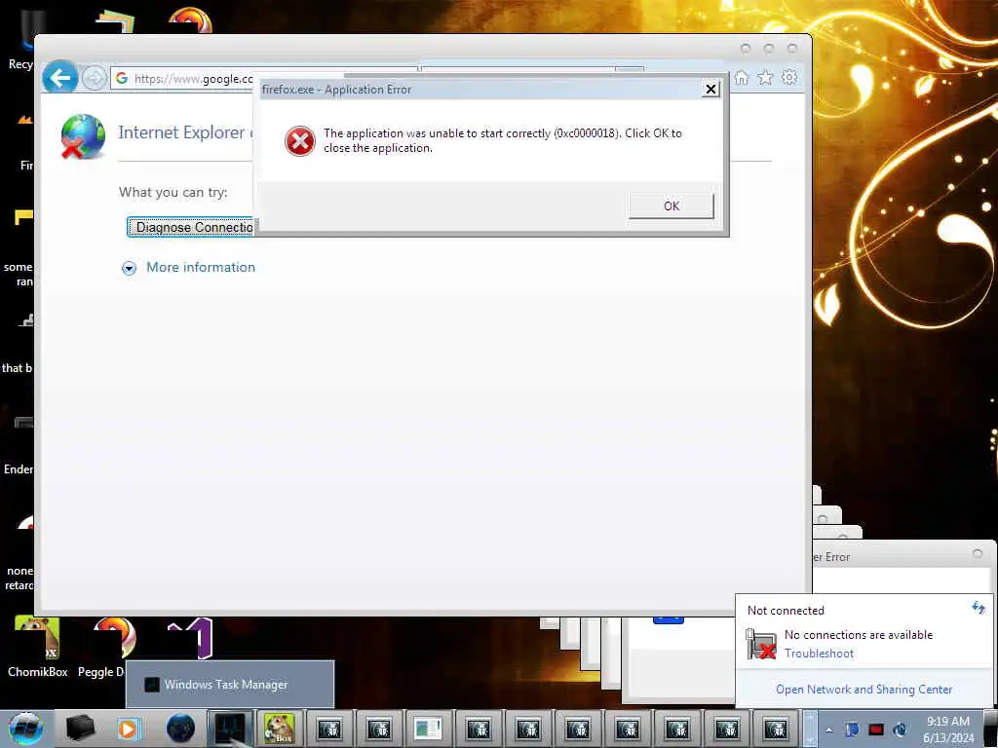The image size is (998, 748).
Task: Click the Action Center flag tray icon
Action: click(x=852, y=729)
